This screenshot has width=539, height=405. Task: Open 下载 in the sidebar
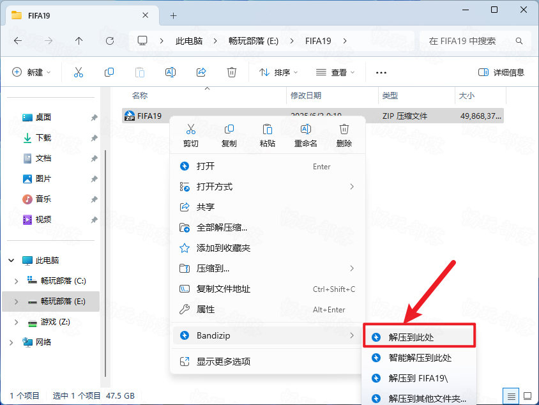(43, 138)
